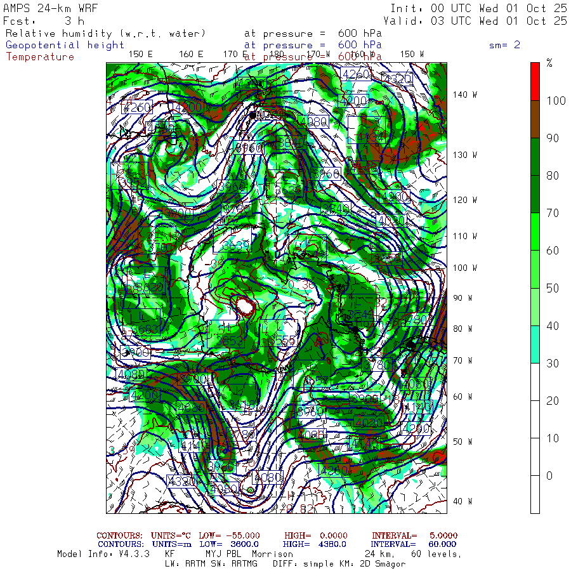Click the black '600 hPa' pressure value
Screen dimensions: 571x571
[x=360, y=34]
